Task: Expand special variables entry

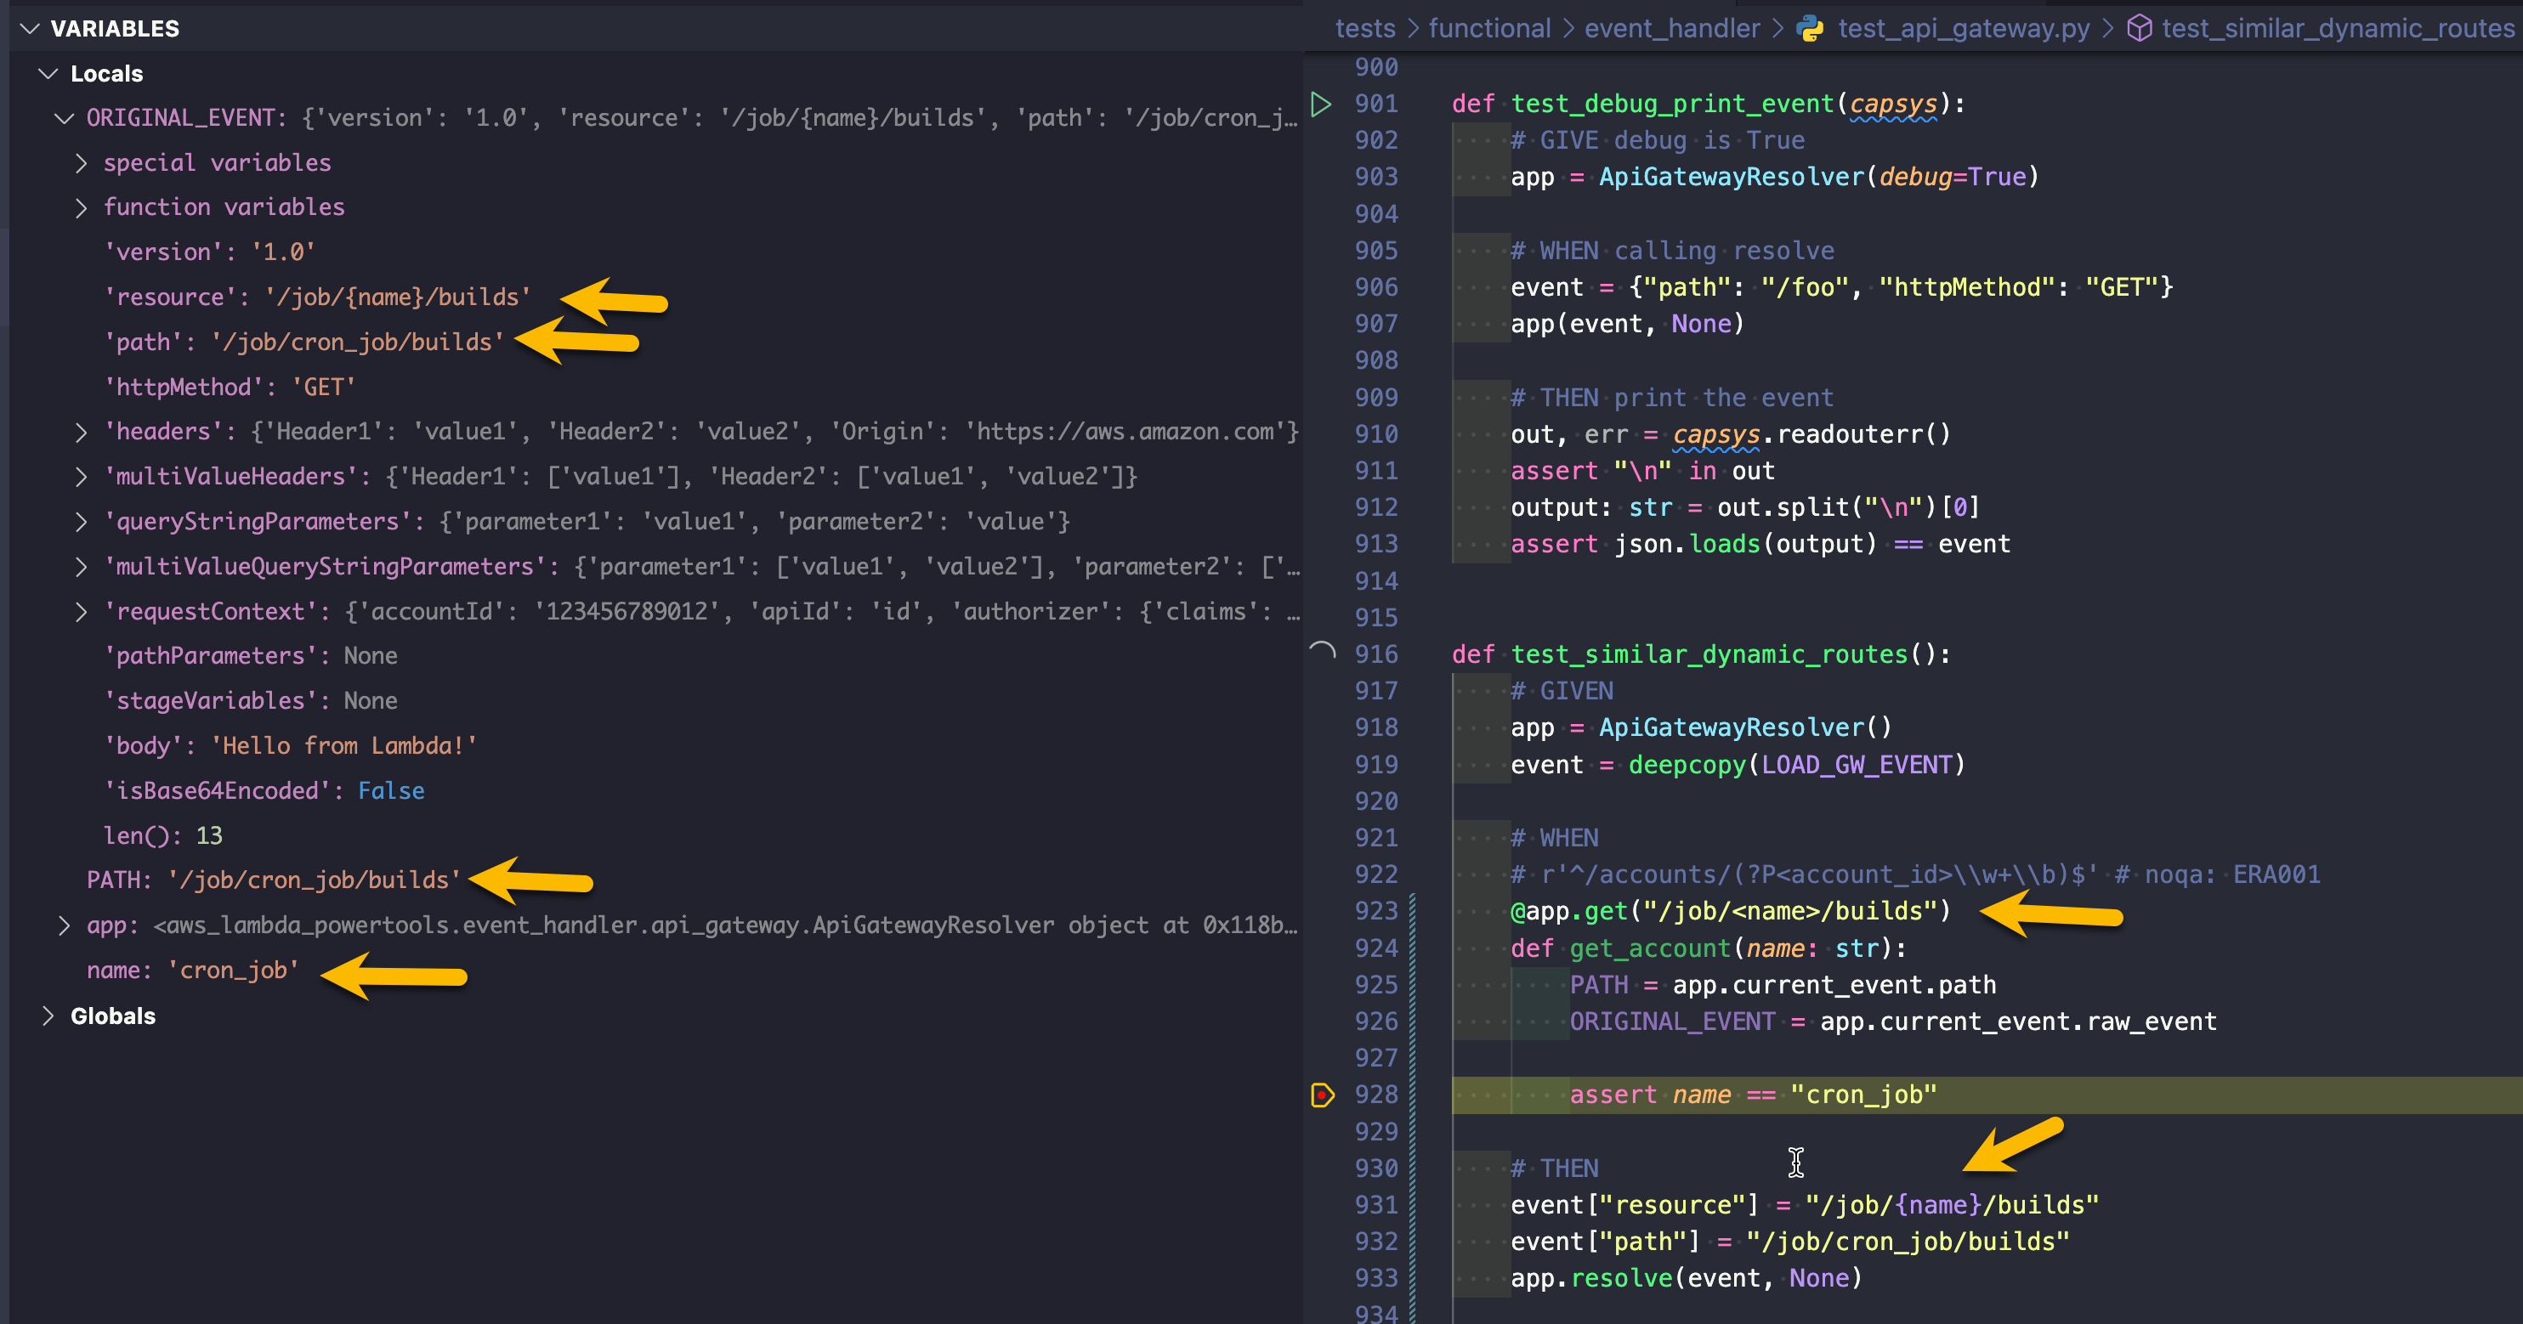Action: pos(82,162)
